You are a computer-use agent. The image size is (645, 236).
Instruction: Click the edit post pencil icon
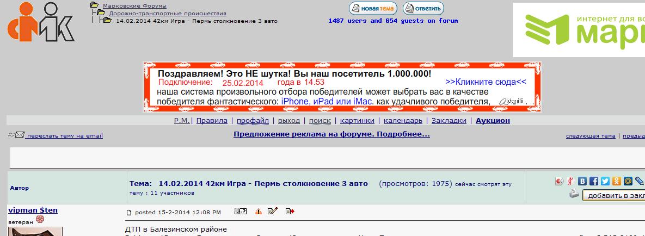click(273, 212)
